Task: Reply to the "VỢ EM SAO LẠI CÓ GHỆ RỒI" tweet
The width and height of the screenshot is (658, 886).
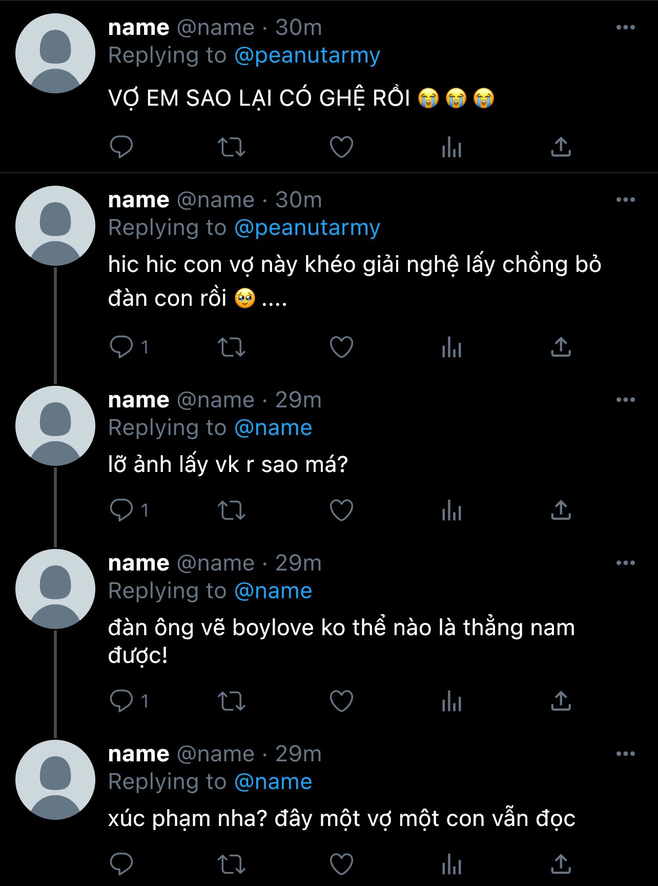Action: click(121, 147)
